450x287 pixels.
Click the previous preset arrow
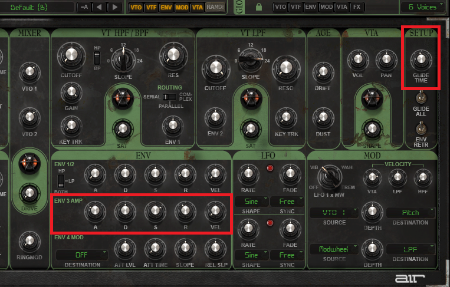pos(100,7)
